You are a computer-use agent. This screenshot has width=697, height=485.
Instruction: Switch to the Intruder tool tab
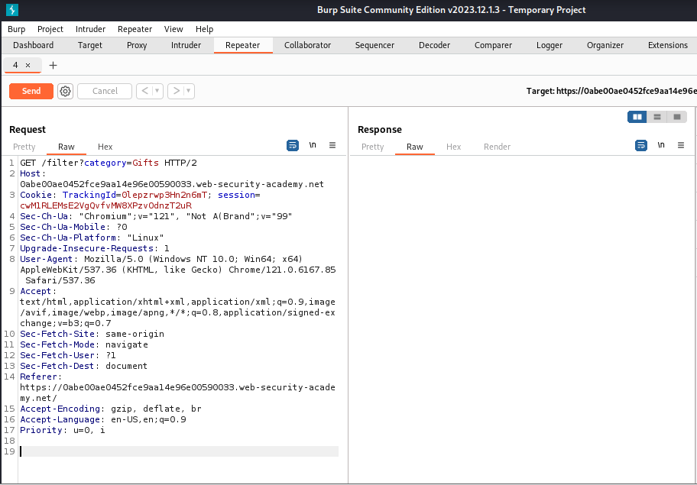[186, 45]
